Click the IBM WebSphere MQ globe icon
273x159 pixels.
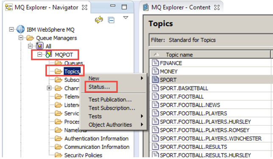[x=20, y=29]
